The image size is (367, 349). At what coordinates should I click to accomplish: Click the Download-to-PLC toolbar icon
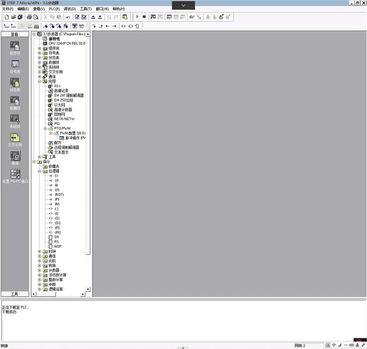pyautogui.click(x=100, y=17)
